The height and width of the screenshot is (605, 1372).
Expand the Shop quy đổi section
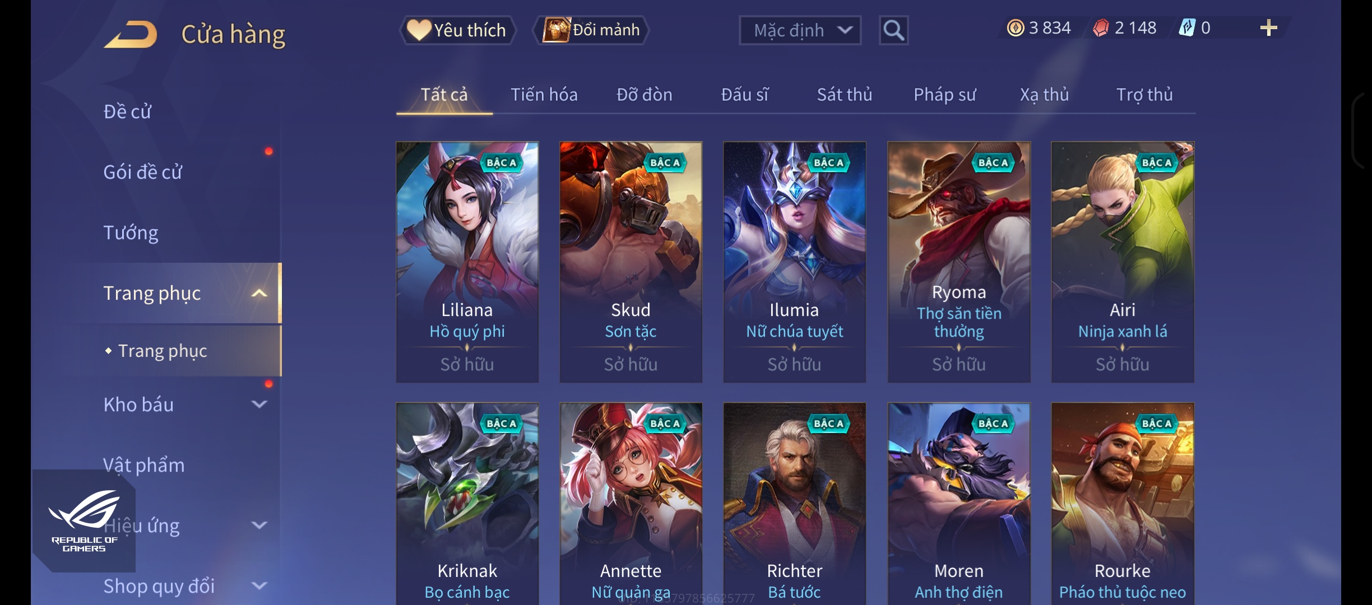pos(259,585)
